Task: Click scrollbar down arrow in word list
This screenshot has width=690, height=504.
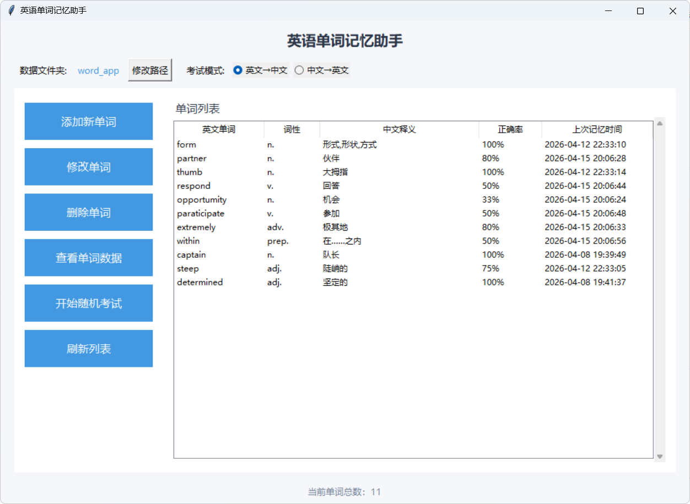Action: pos(660,456)
